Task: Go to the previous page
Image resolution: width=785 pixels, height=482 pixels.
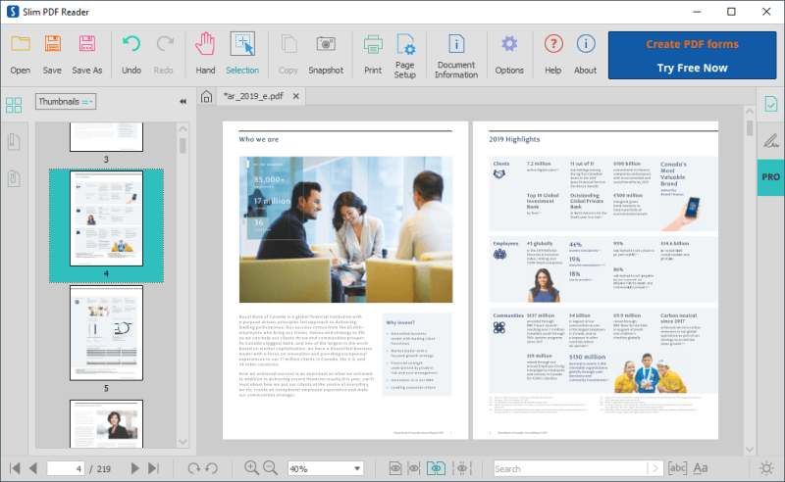Action: coord(33,468)
